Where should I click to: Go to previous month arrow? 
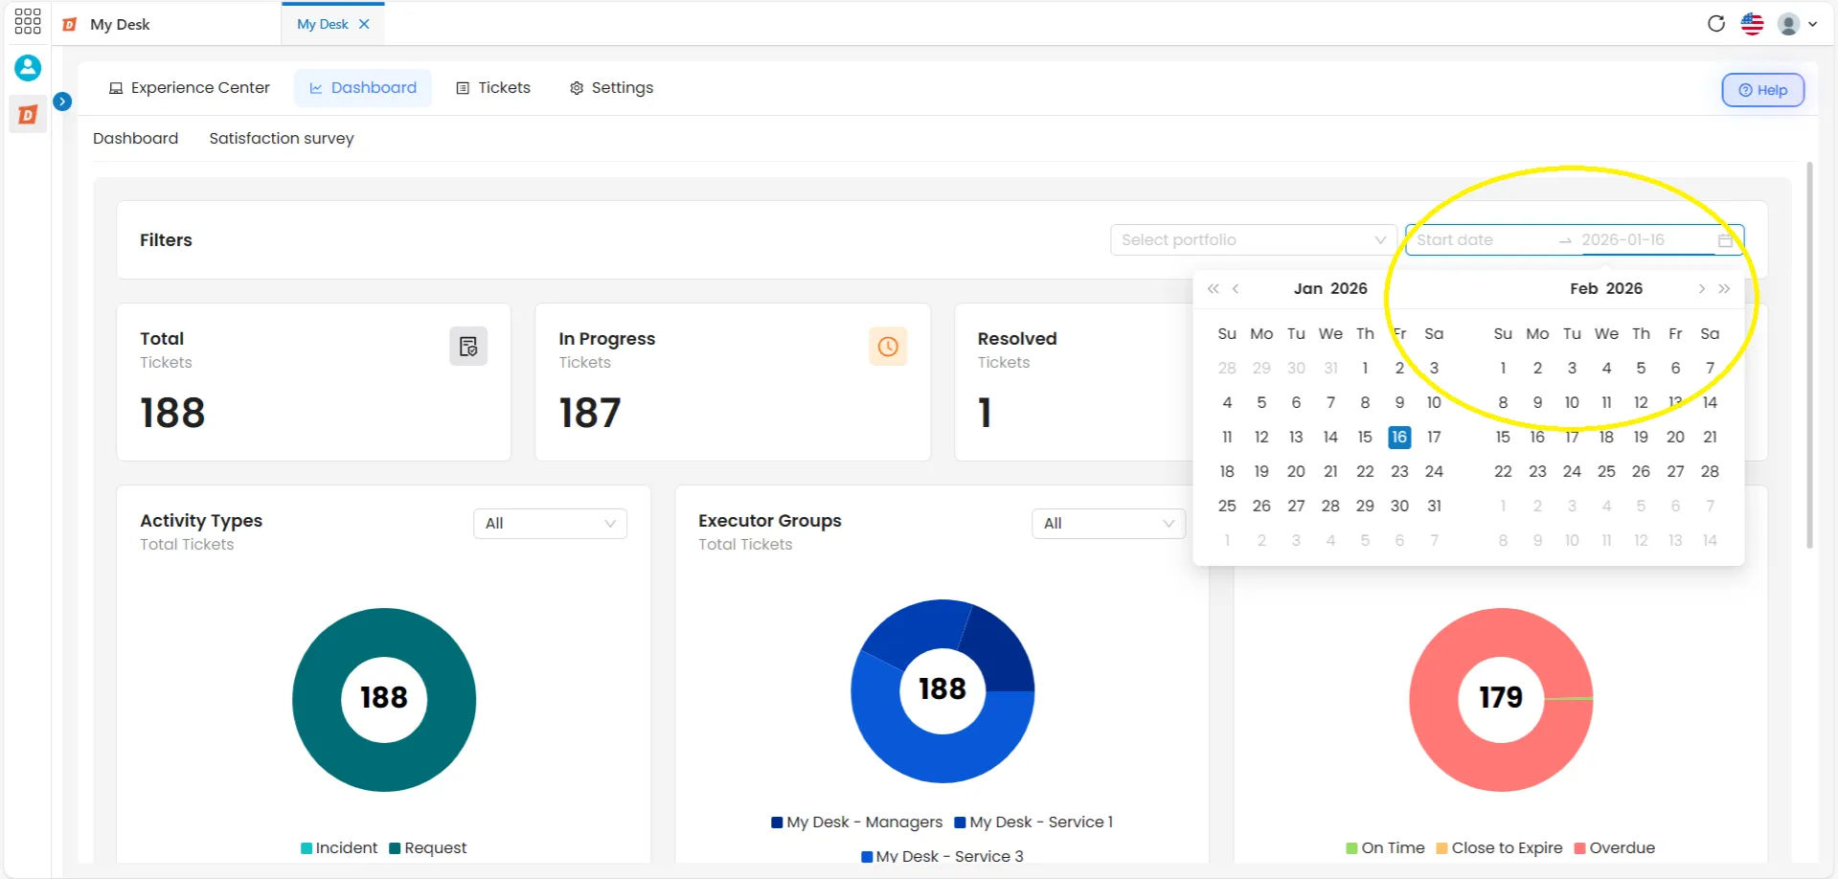(x=1237, y=288)
